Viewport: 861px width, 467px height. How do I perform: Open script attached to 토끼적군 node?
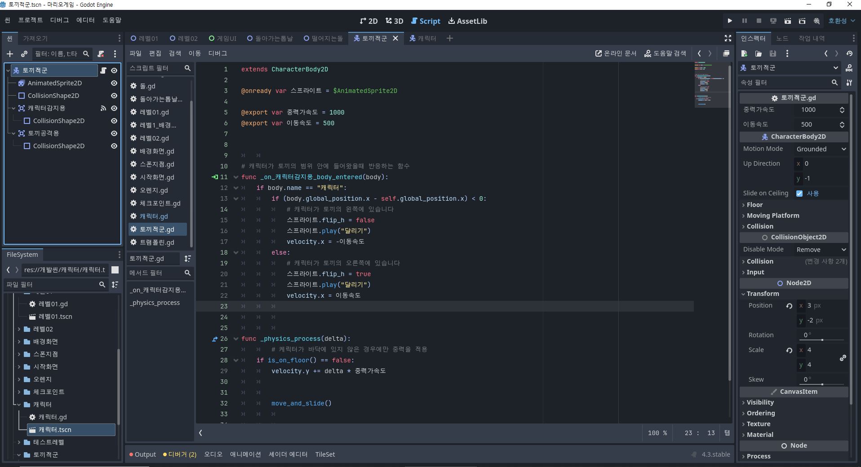pos(103,70)
